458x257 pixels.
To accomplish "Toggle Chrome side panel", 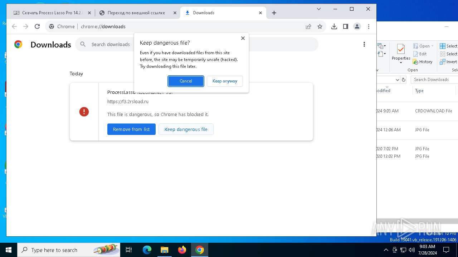I will pos(346,26).
